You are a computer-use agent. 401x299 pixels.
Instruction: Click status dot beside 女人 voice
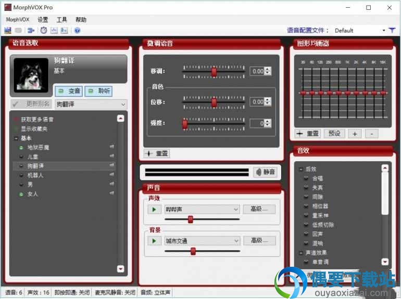click(21, 194)
